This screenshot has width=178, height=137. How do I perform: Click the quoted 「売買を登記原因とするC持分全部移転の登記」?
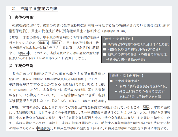[101, 118]
